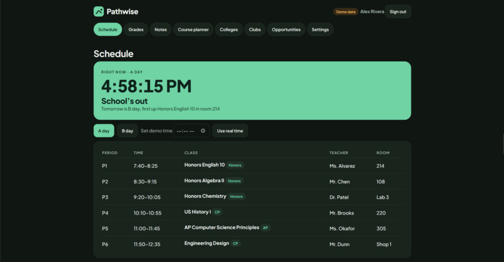Click room 214 cell
504x262 pixels.
pos(380,166)
